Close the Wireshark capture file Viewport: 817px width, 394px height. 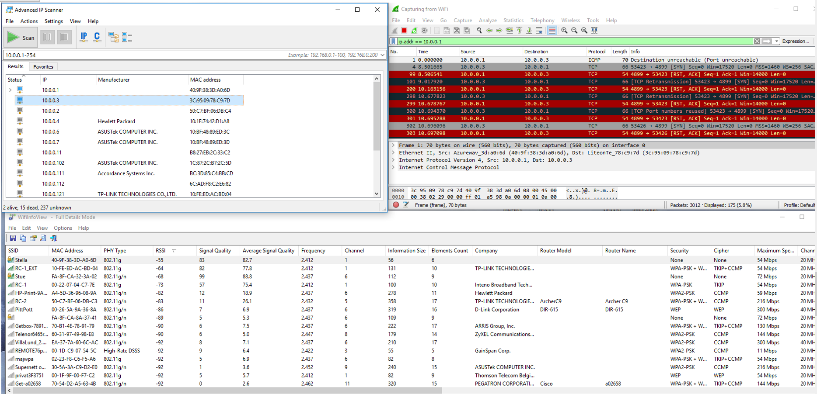pyautogui.click(x=457, y=31)
